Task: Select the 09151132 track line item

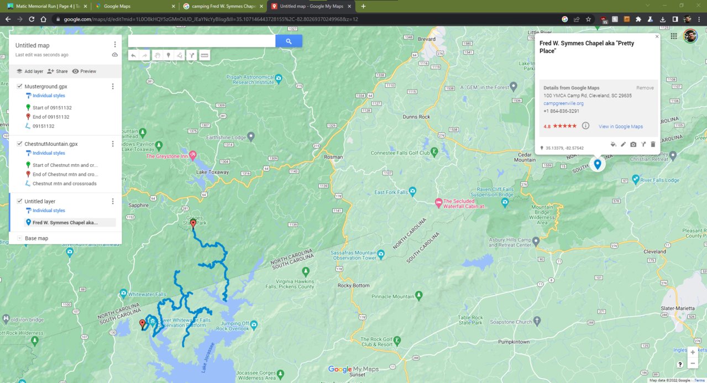Action: tap(43, 126)
